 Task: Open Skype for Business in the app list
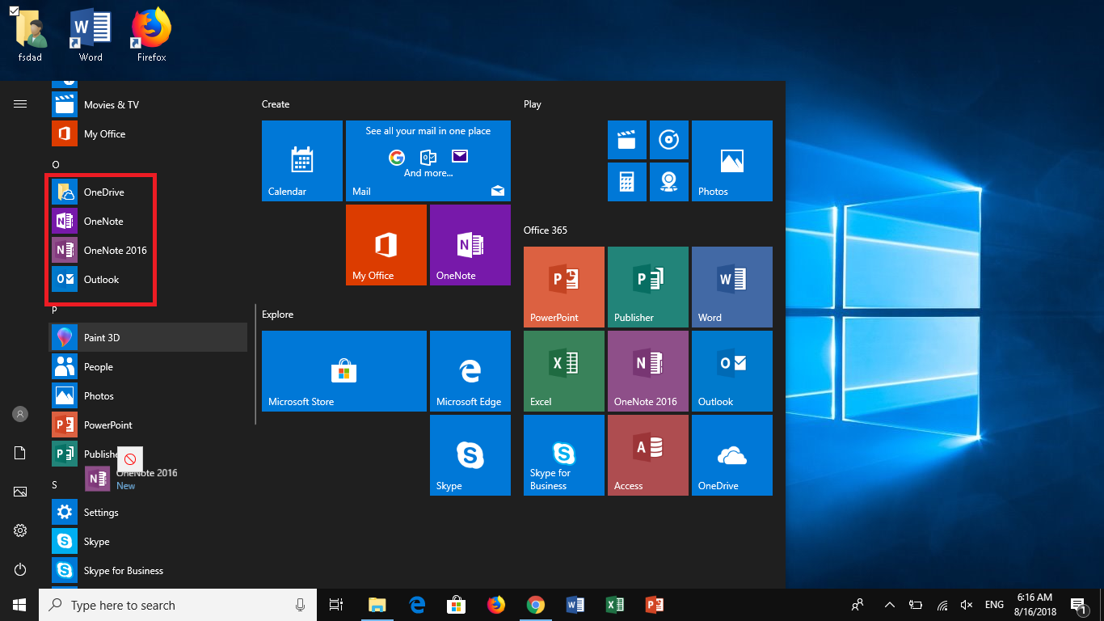click(148, 570)
